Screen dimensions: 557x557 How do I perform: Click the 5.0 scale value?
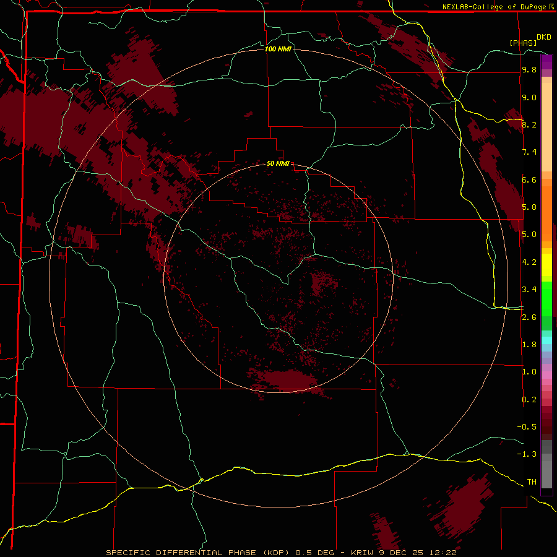coord(529,235)
